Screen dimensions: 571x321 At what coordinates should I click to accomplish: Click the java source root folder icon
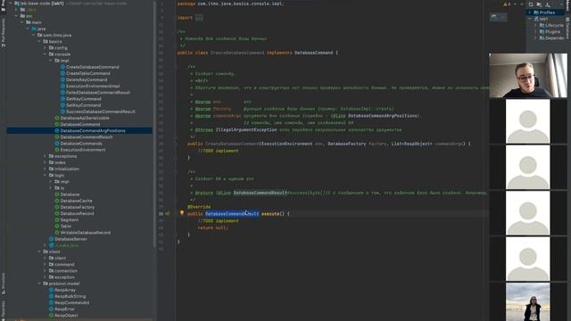coord(34,29)
